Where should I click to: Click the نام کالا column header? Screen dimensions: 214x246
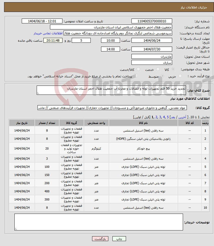tap(143, 123)
